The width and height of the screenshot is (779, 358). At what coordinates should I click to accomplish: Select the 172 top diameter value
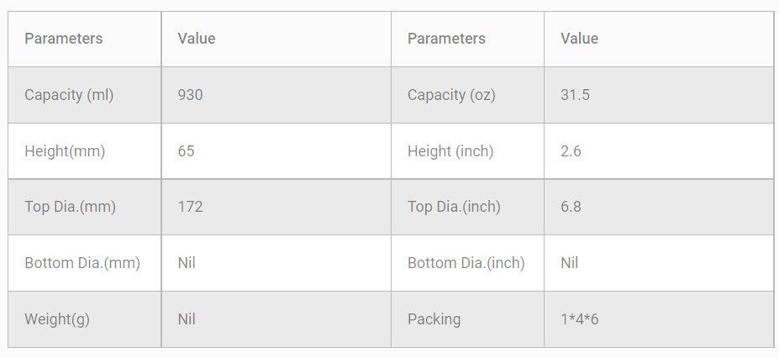191,207
